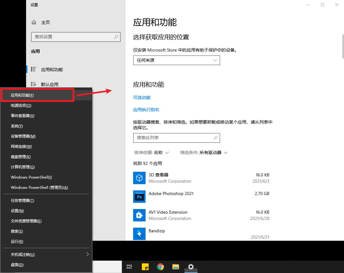Click the 主页 home icon
This screenshot has height=273, width=344.
point(34,22)
